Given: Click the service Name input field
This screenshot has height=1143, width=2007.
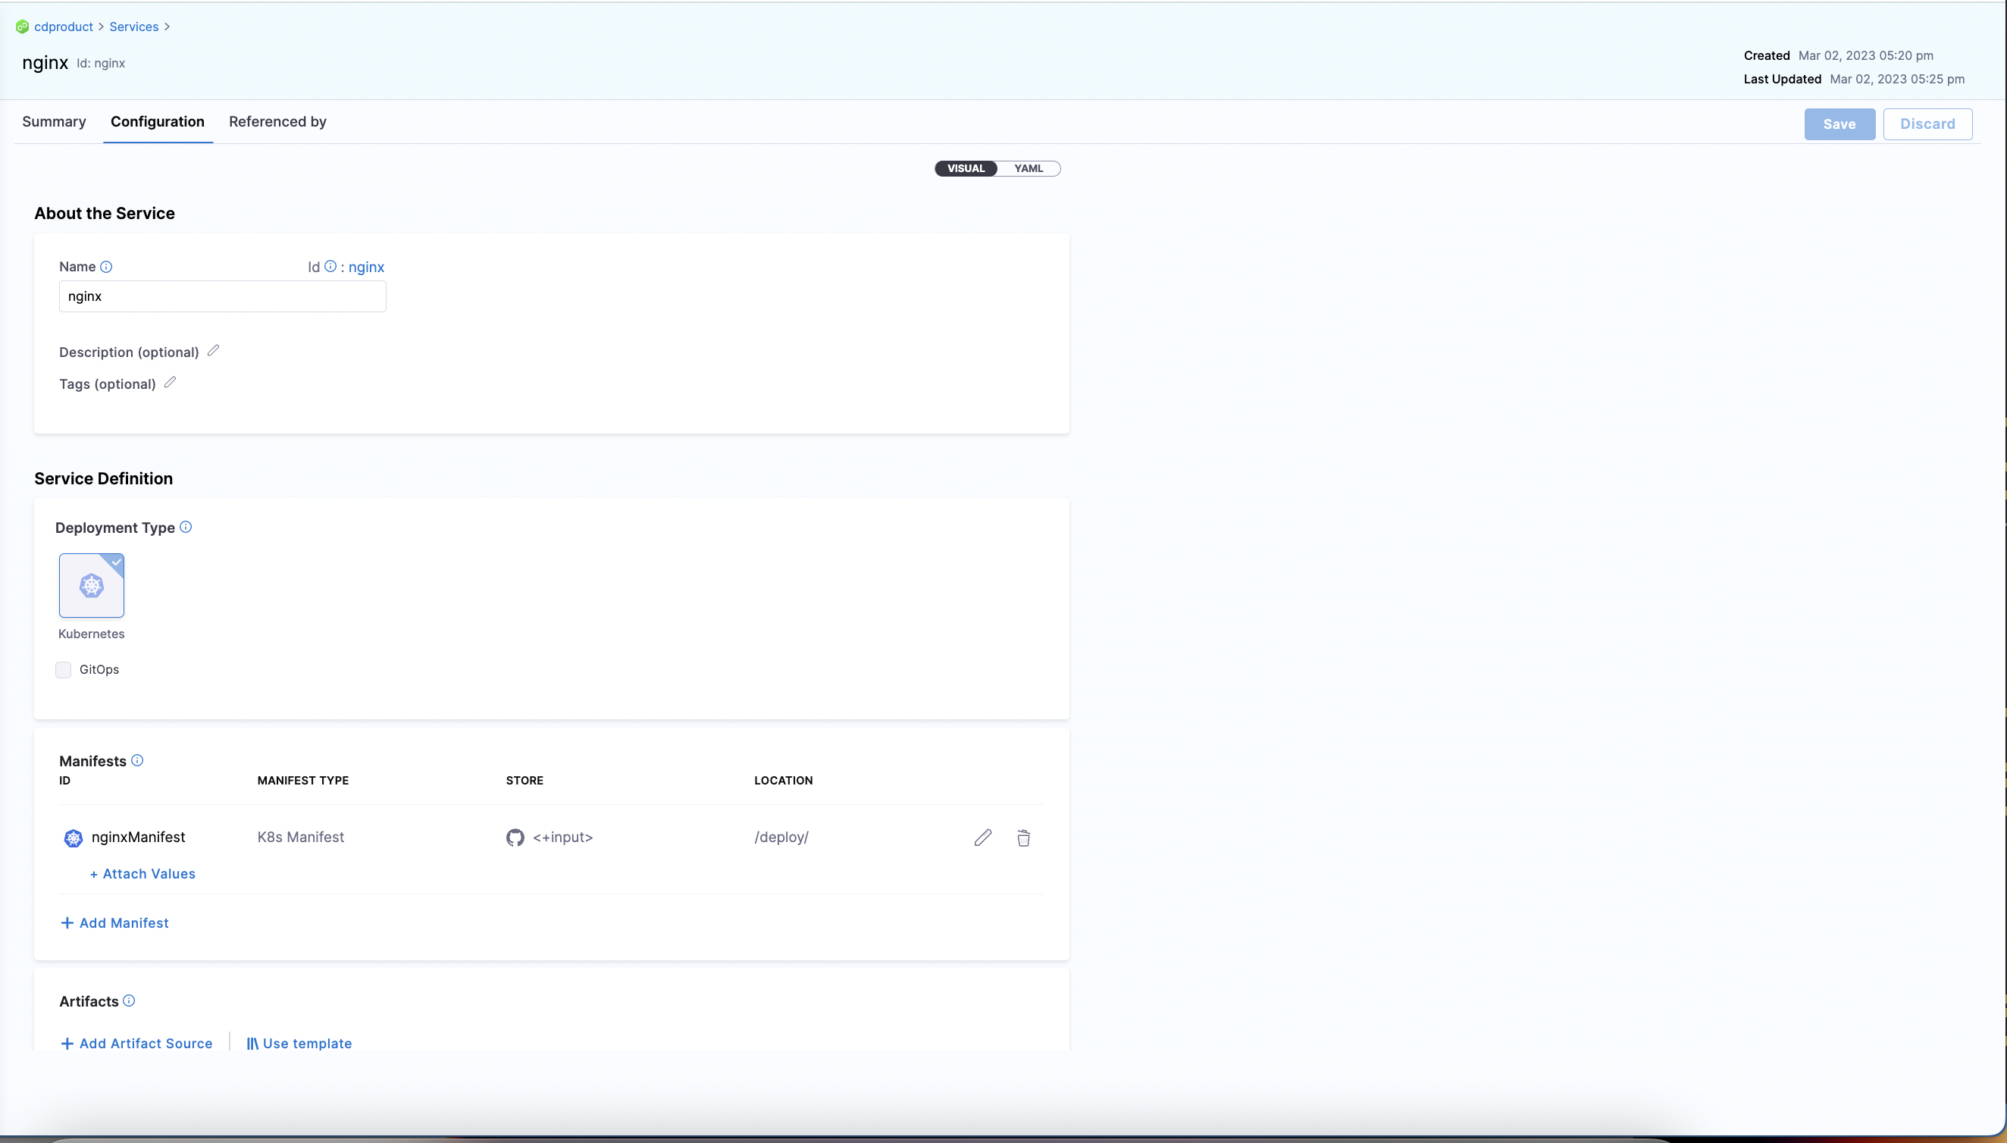Looking at the screenshot, I should (222, 297).
